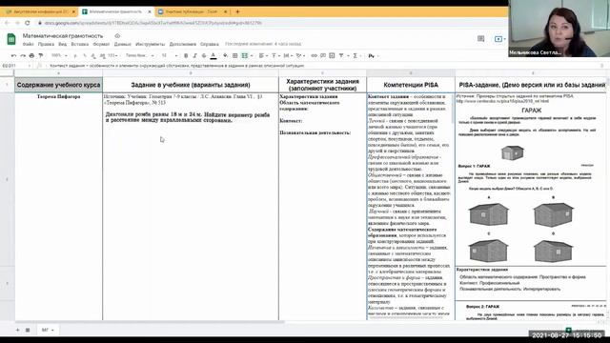Viewport: 610px width, 343px height.
Task: Open the Functions sigma menu
Action: click(x=356, y=56)
